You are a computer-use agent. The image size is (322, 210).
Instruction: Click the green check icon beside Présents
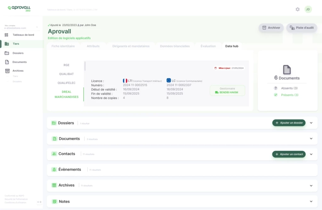(275, 95)
